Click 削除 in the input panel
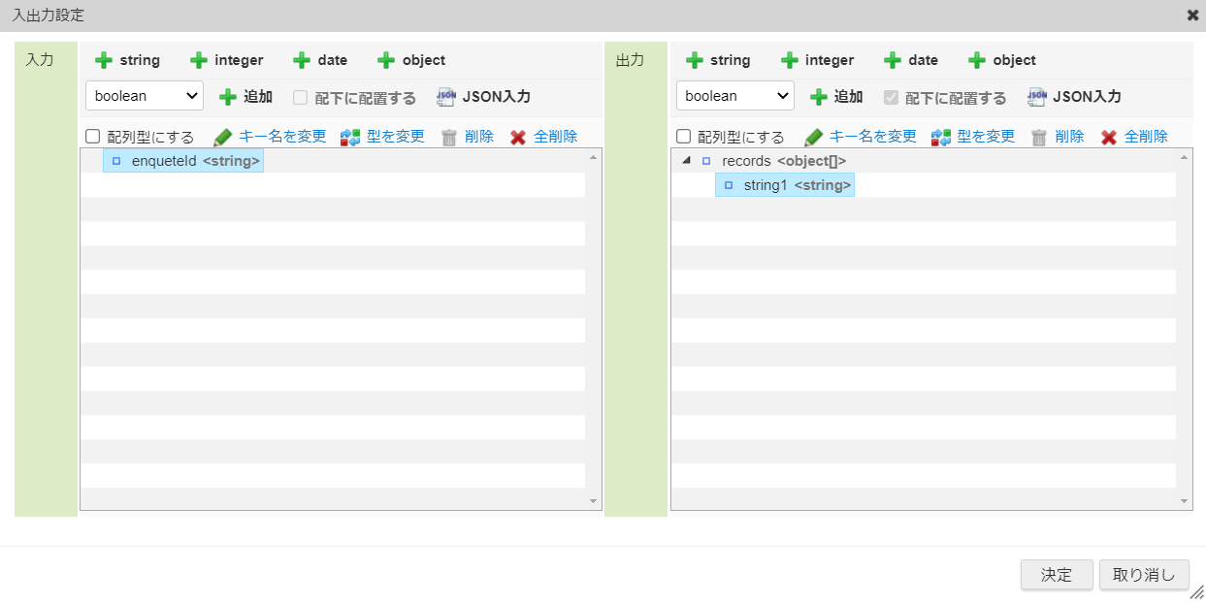Viewport: 1206px width, 603px height. pyautogui.click(x=468, y=137)
